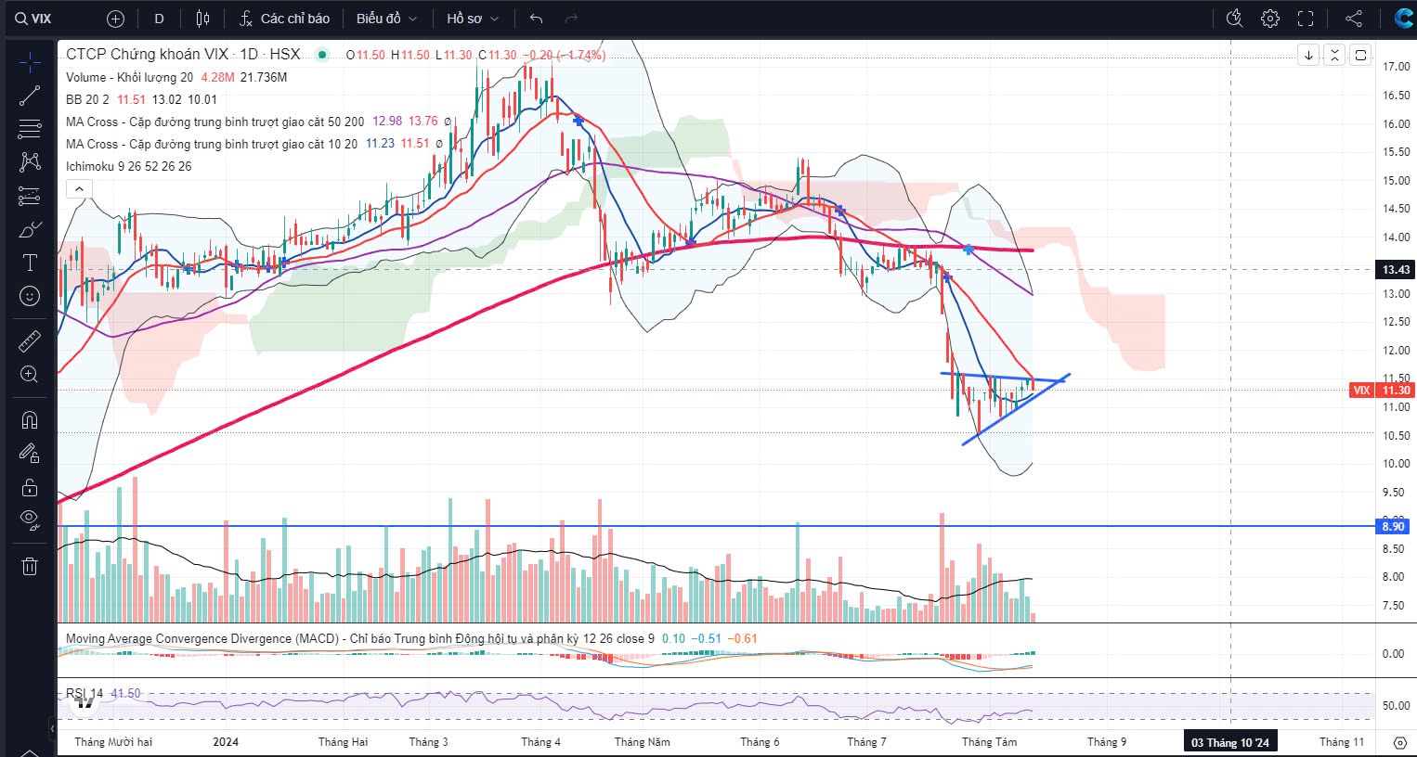This screenshot has width=1417, height=757.
Task: Click the move pane down arrow button
Action: [x=1308, y=56]
